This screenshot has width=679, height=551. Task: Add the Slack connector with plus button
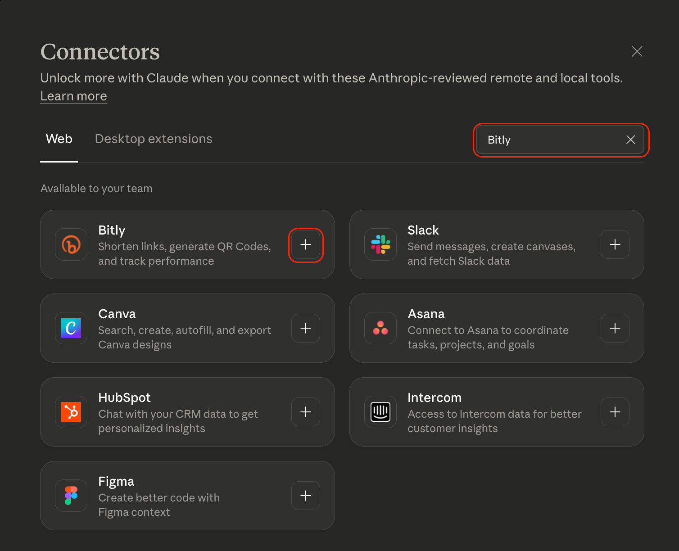pos(615,244)
